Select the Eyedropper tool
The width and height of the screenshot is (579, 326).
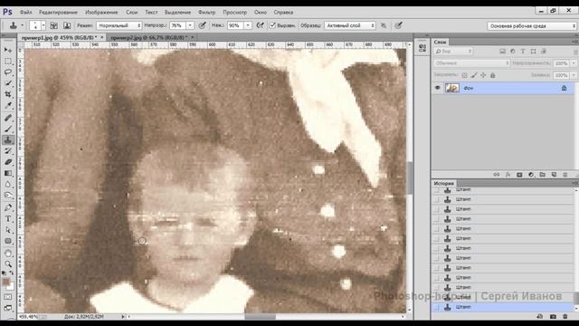pos(8,106)
